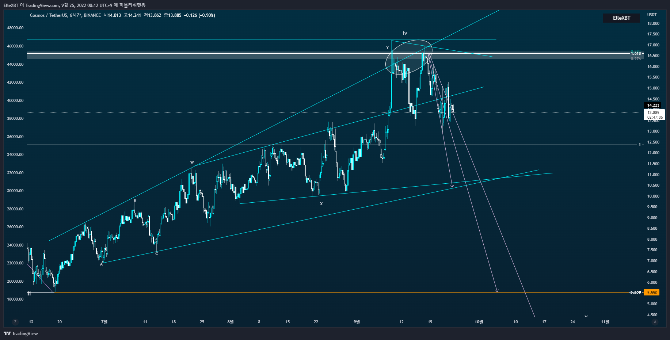Click the 18.000 price axis value
The image size is (670, 340).
pos(653,23)
